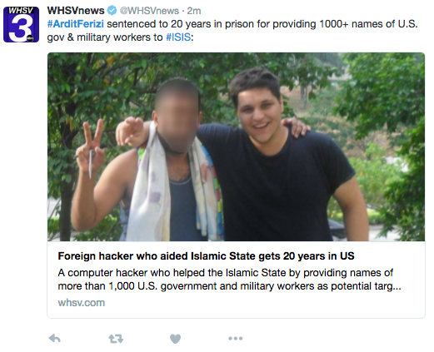This screenshot has width=434, height=352.
Task: Click the blue verified badge
Action: [112, 11]
